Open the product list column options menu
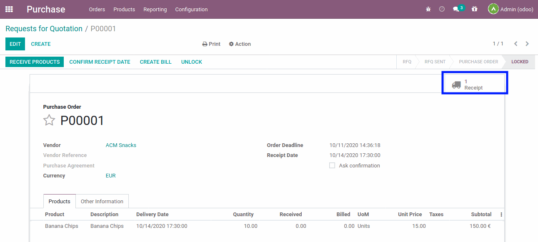The height and width of the screenshot is (242, 538). tap(501, 214)
